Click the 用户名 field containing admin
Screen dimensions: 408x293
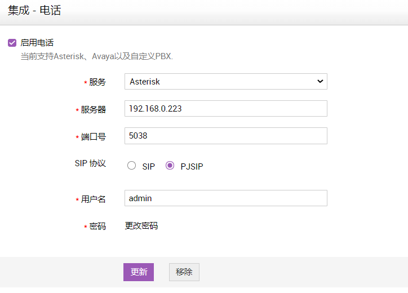click(226, 198)
